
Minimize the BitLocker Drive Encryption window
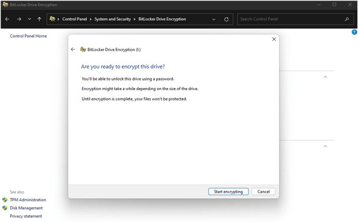pyautogui.click(x=319, y=5)
